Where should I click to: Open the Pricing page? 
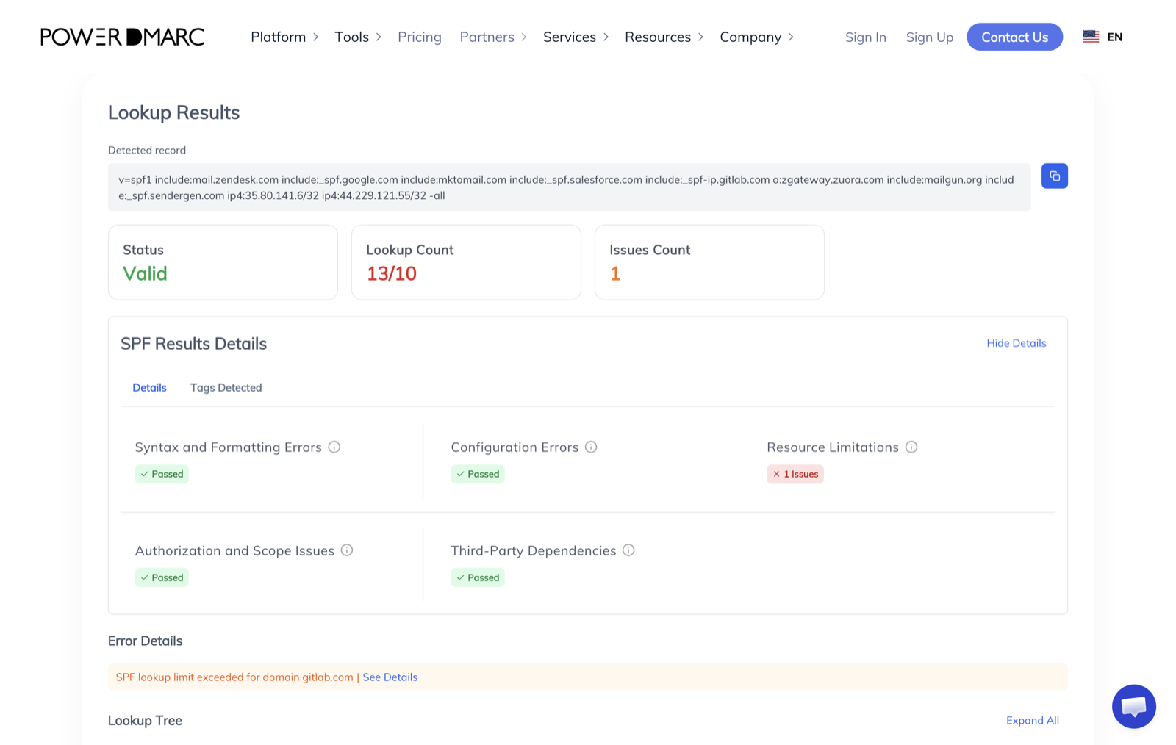point(420,37)
